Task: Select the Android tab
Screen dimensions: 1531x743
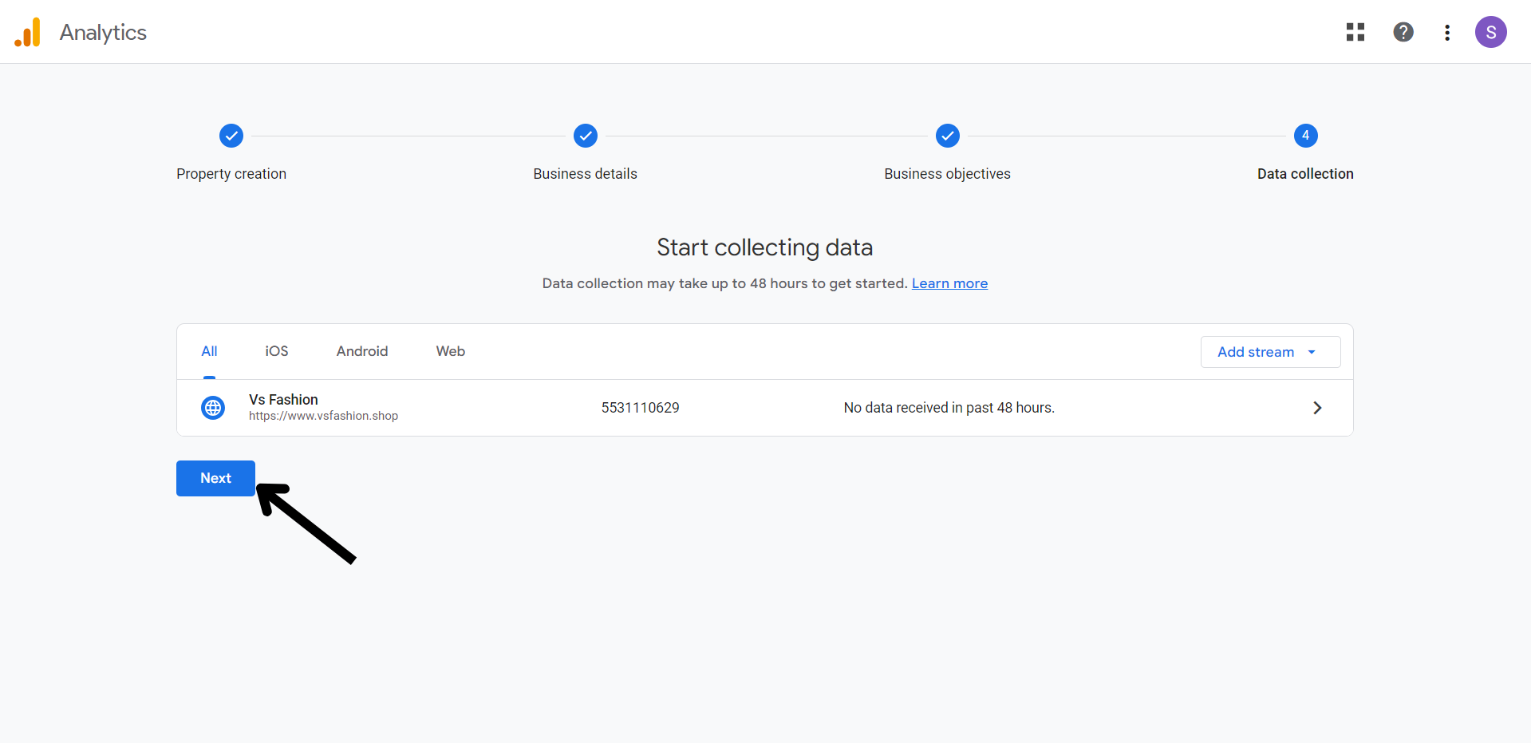Action: point(362,351)
